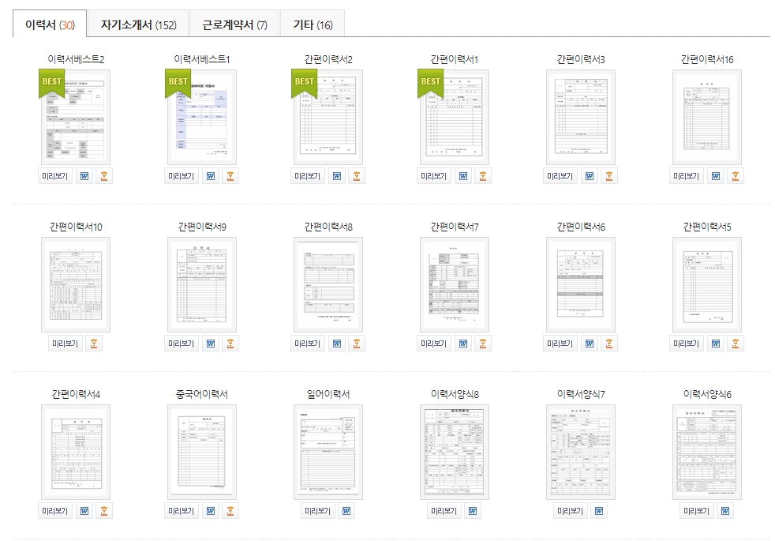Download Word file for 이력서양식8
Viewport: 775px width, 541px height.
click(x=473, y=511)
